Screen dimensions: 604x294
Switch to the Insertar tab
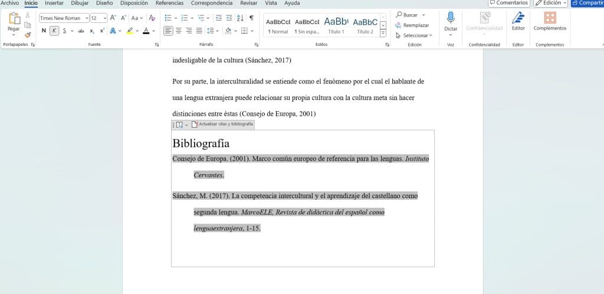coord(54,3)
